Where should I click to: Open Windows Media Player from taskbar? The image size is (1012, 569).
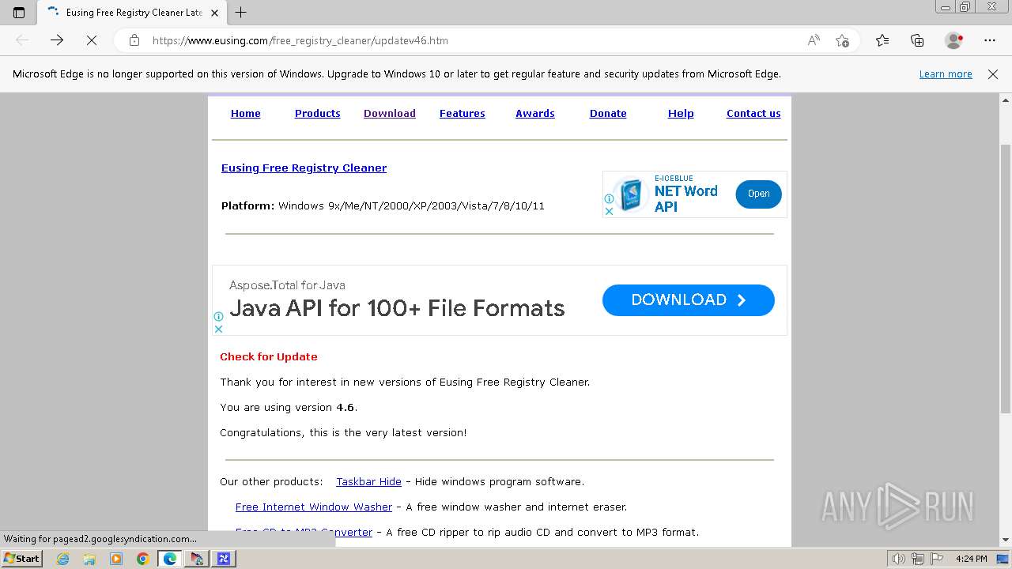[116, 559]
